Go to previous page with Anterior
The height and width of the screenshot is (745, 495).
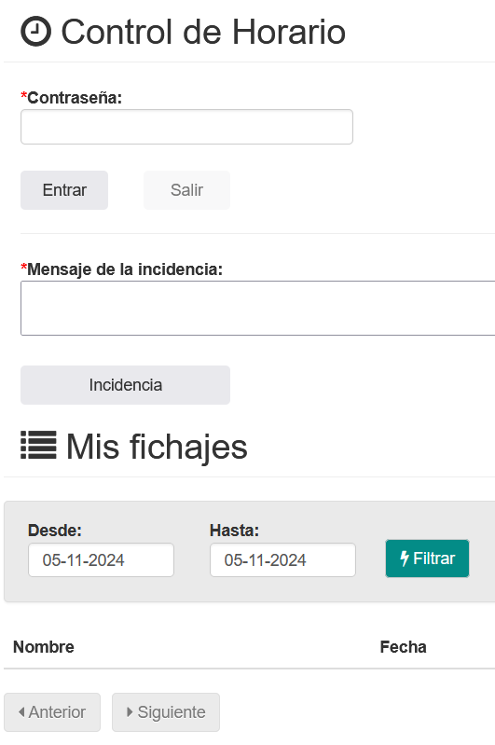[52, 712]
